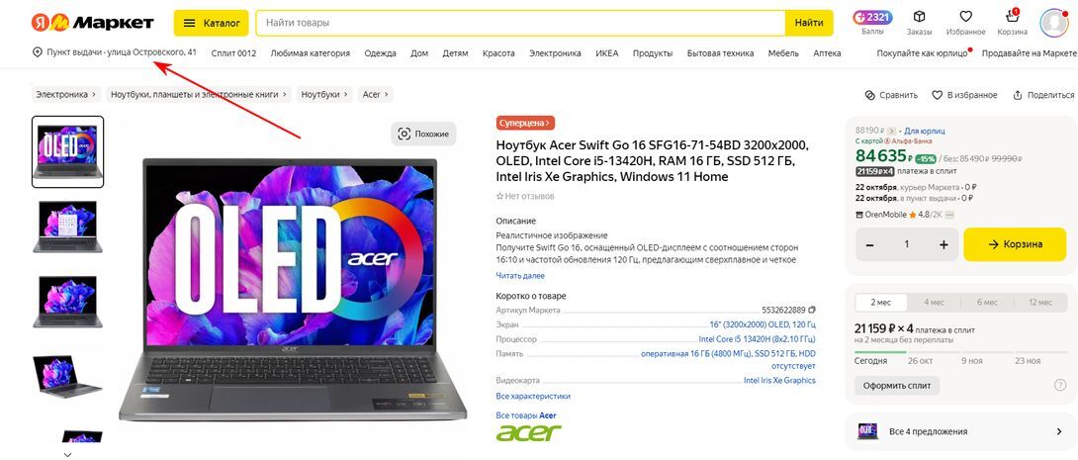This screenshot has width=1078, height=460.
Task: Open the user profile avatar
Action: point(1053,22)
